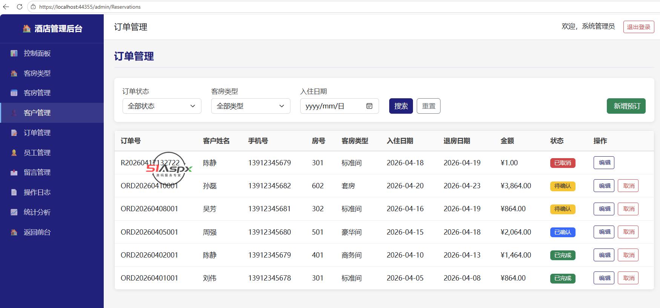Open the calendar picker icon in 入住日期
The image size is (660, 308).
(370, 106)
